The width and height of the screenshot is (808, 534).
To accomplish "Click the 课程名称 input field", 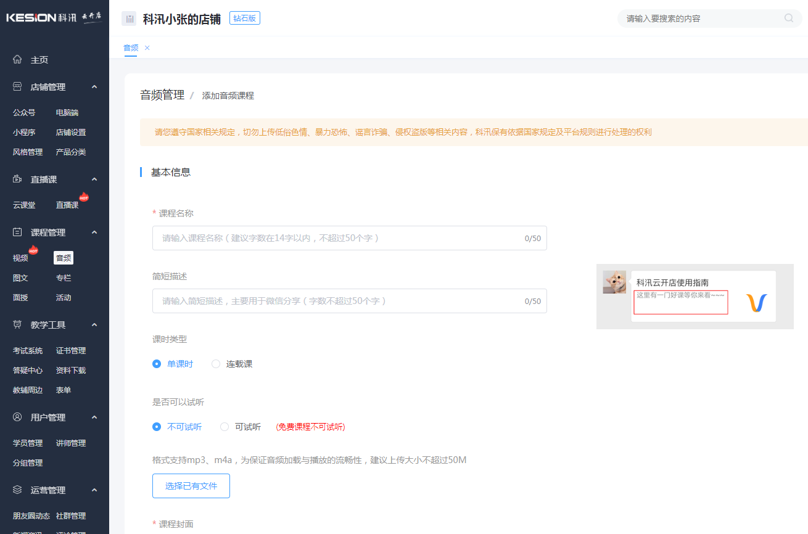I will tap(349, 238).
